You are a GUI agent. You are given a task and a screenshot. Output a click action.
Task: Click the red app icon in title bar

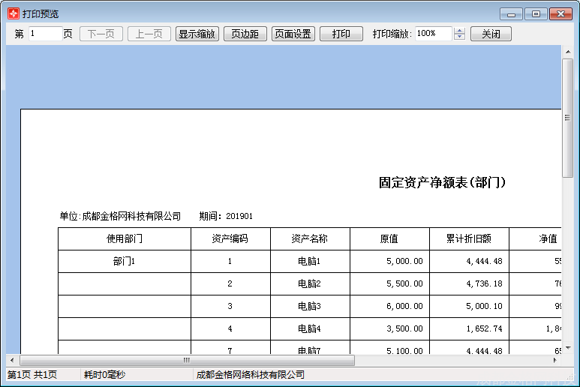pyautogui.click(x=13, y=13)
